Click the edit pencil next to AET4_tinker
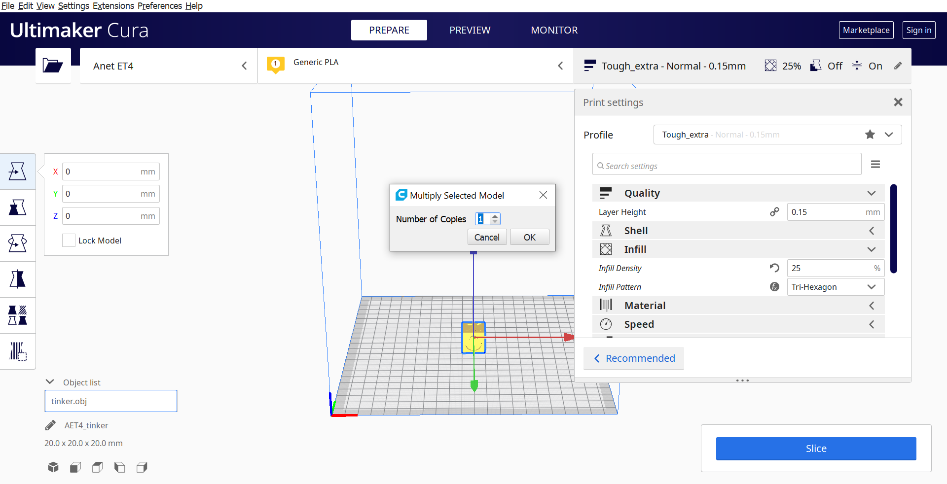The width and height of the screenshot is (947, 484). tap(50, 425)
